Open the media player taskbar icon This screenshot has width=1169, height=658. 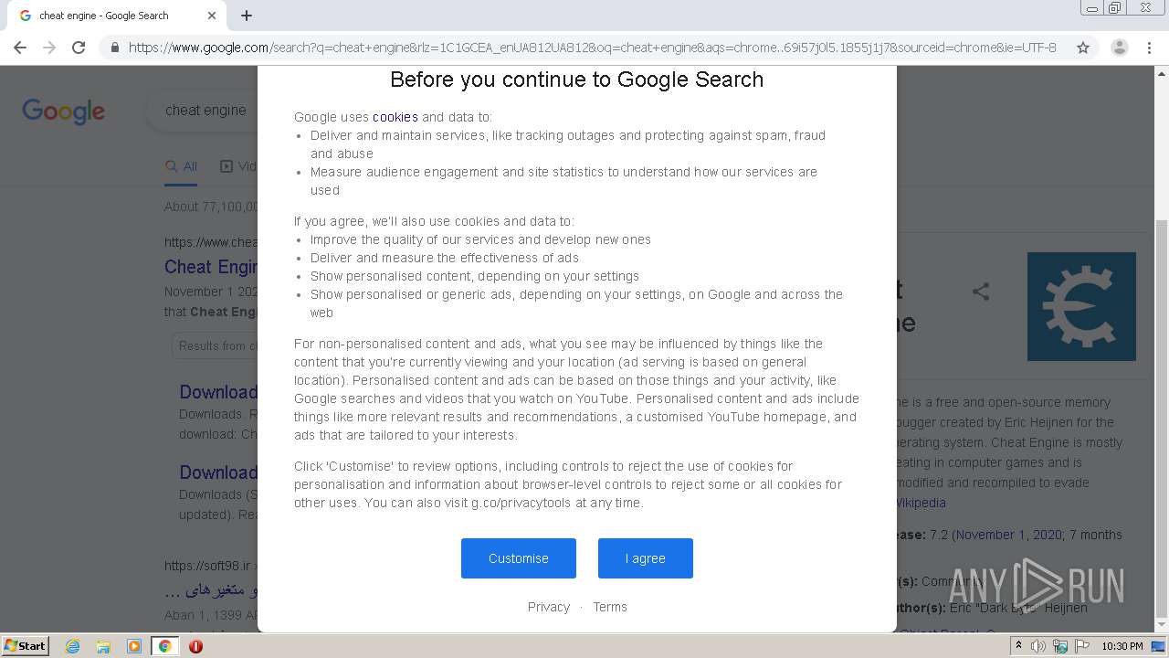pos(134,646)
